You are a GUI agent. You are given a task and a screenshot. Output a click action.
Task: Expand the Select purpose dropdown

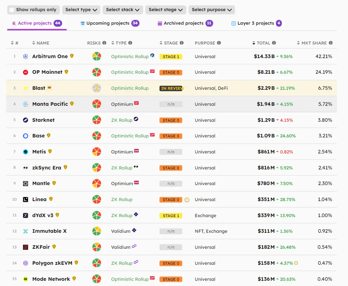(x=211, y=10)
